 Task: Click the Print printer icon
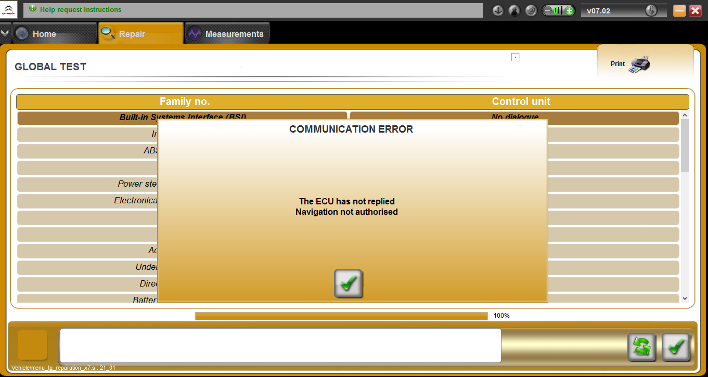[639, 64]
